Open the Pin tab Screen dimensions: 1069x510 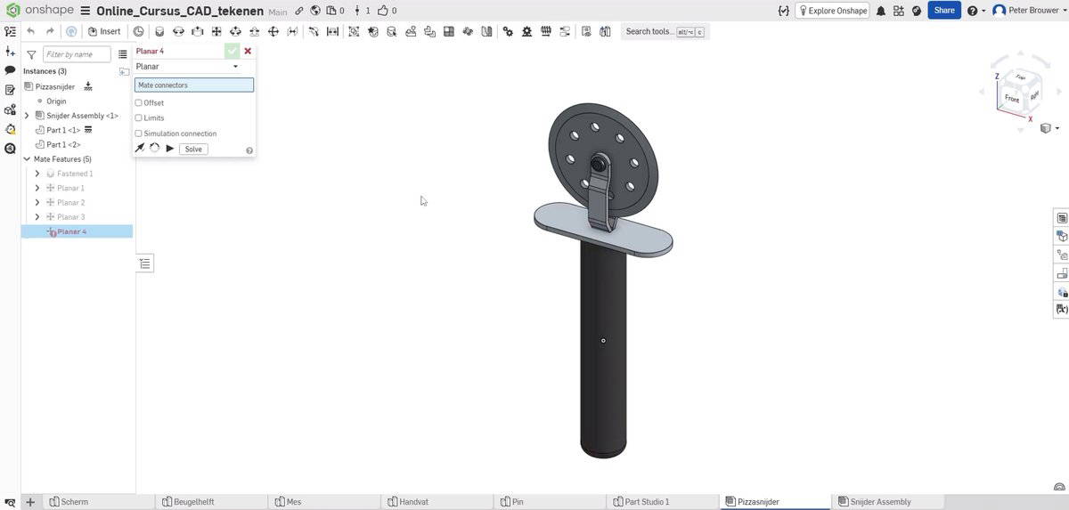pyautogui.click(x=550, y=502)
